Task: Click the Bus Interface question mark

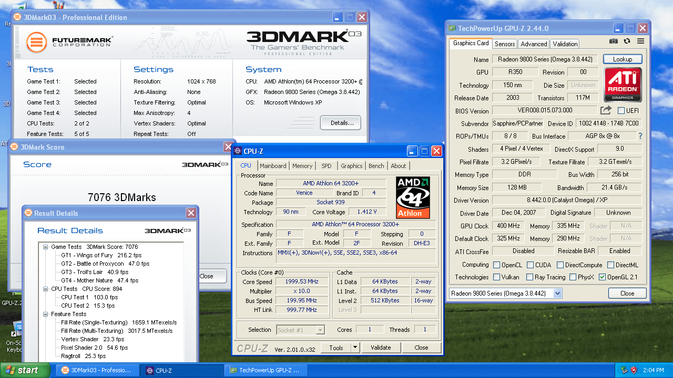Action: 640,136
